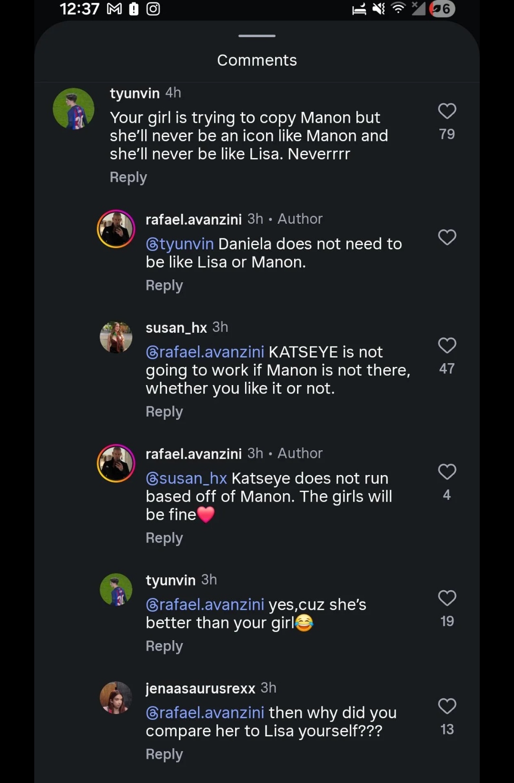Image resolution: width=514 pixels, height=783 pixels.
Task: Tap the jenaasaurusrexx username
Action: click(x=200, y=688)
